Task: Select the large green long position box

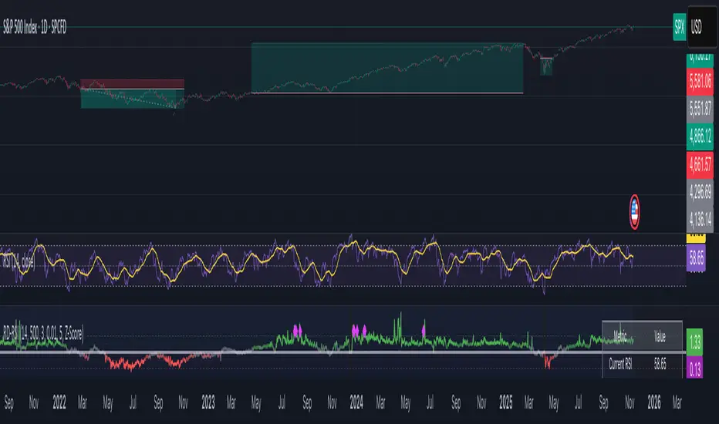Action: tap(387, 68)
